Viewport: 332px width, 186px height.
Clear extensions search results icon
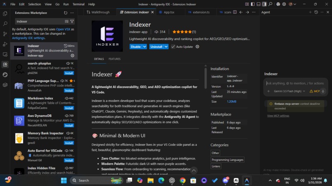click(x=66, y=21)
